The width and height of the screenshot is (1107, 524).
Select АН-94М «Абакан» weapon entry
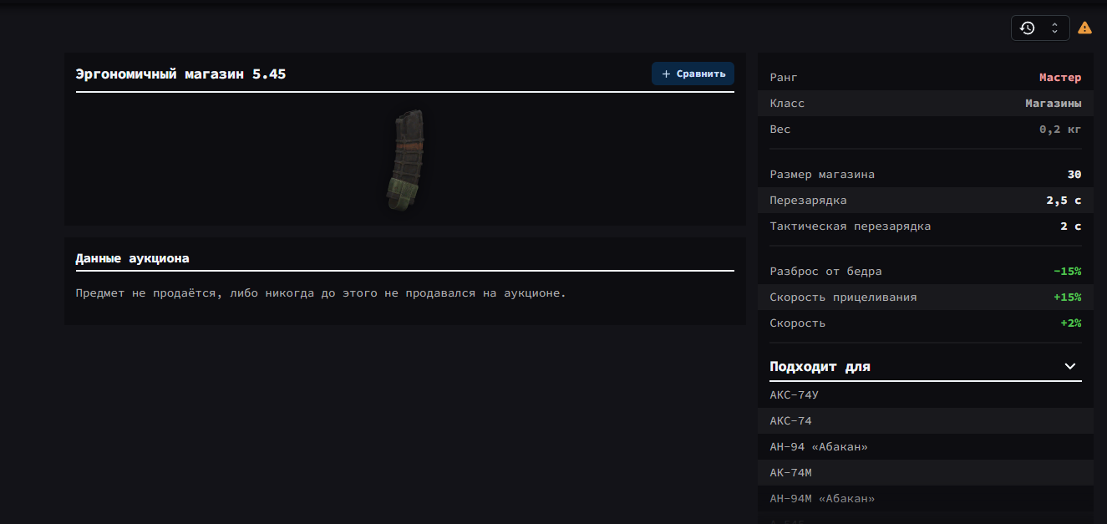pyautogui.click(x=822, y=499)
